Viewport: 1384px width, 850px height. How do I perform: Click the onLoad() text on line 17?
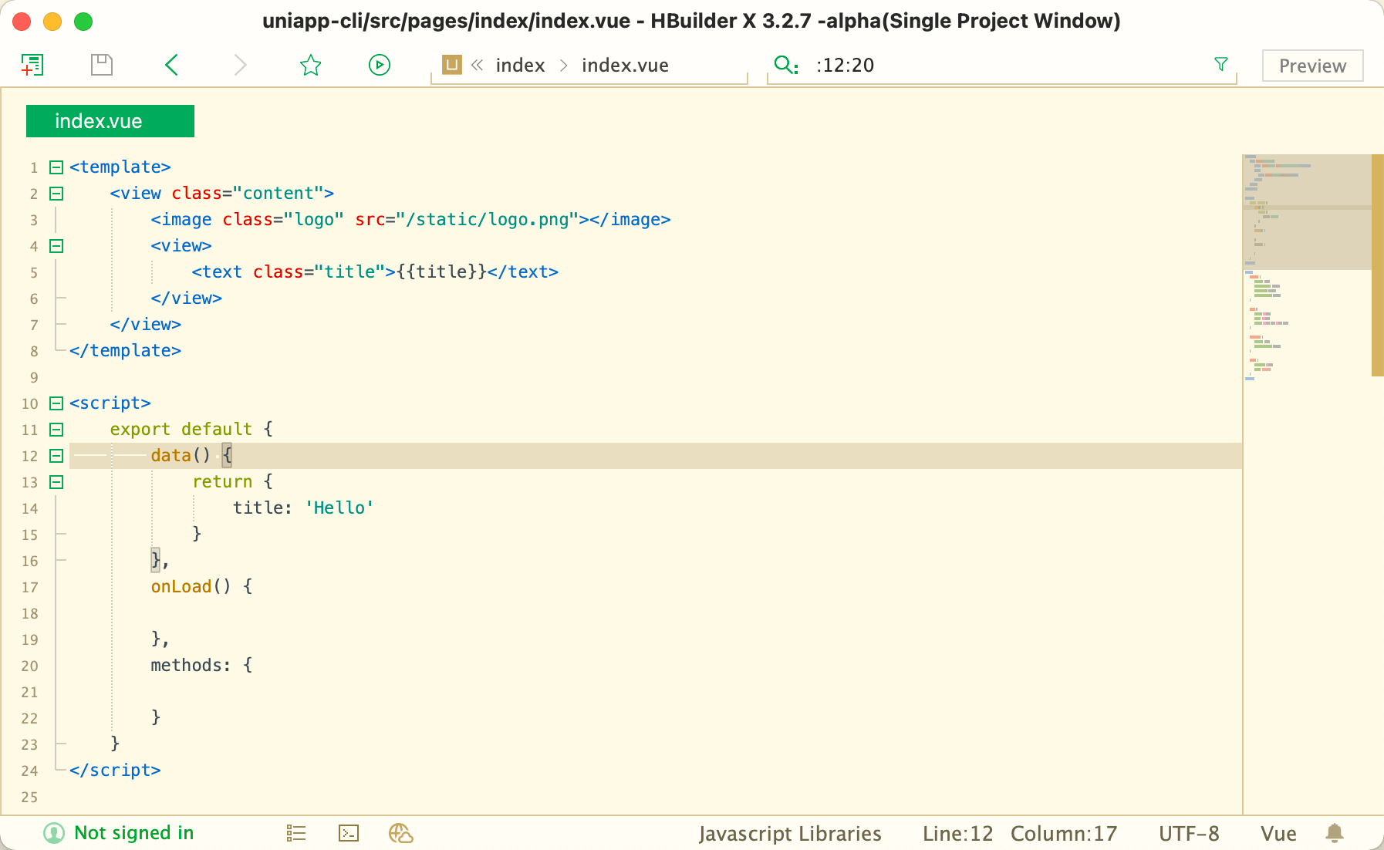click(191, 586)
